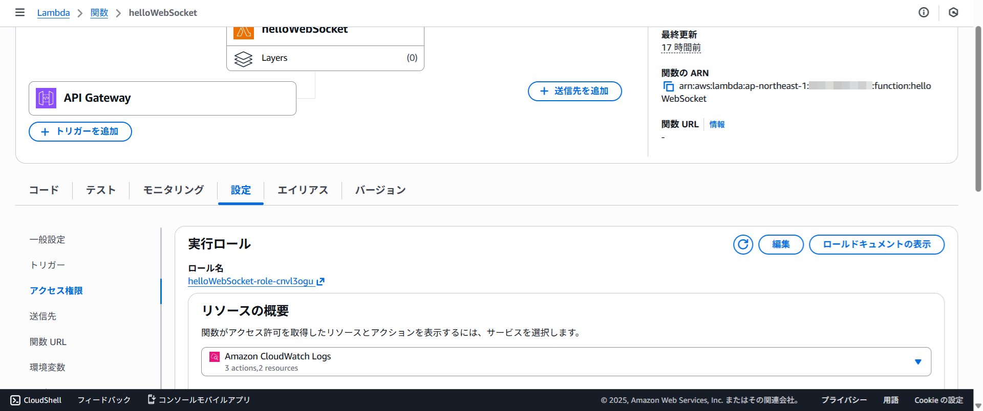Click the API Gateway trigger icon
The image size is (983, 411).
click(46, 98)
